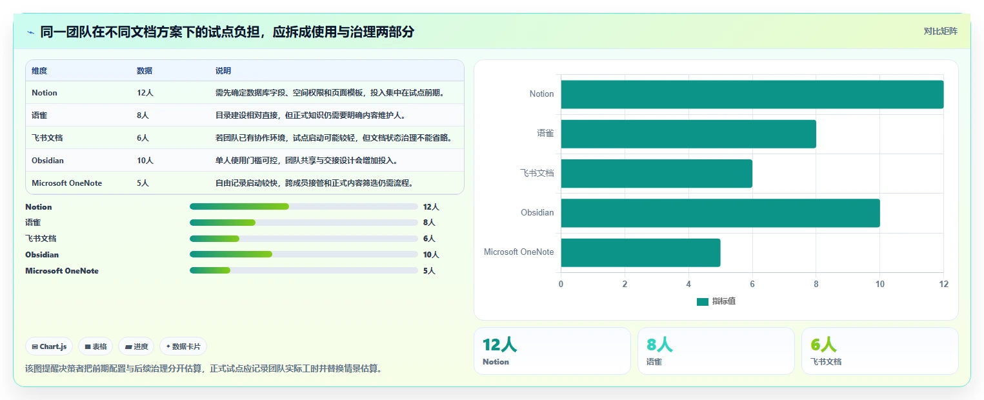Select the 表格 tag chip
This screenshot has width=984, height=400.
tap(95, 346)
